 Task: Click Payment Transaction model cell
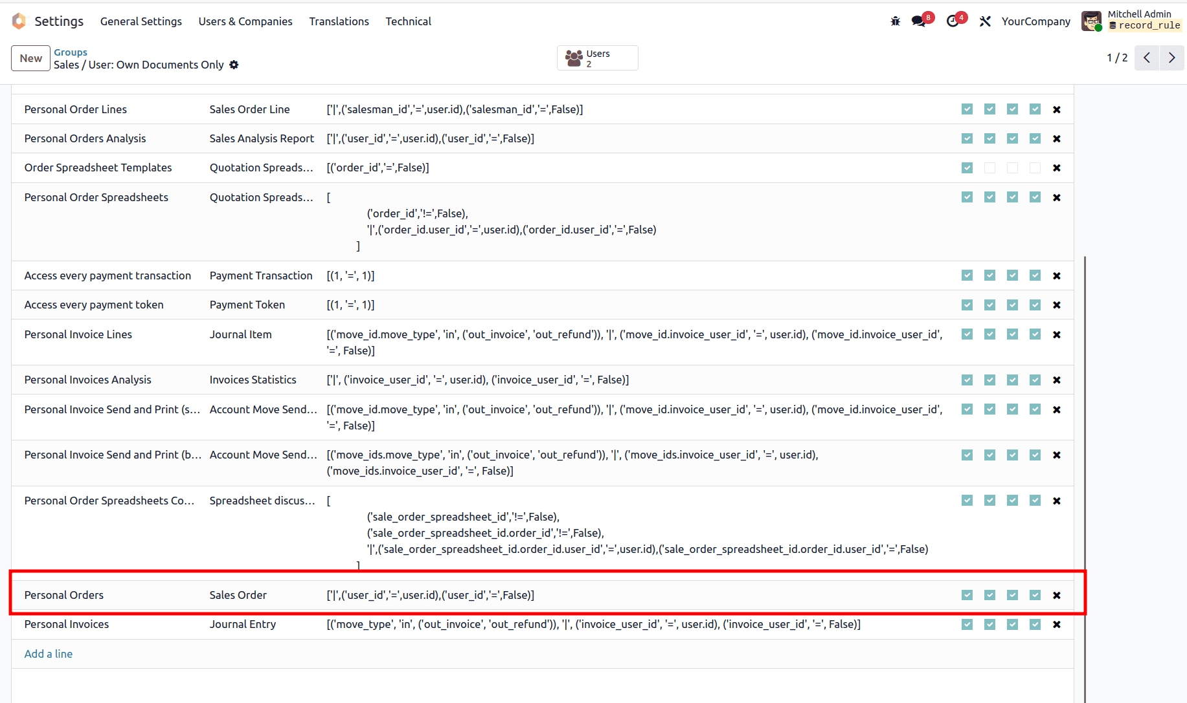[261, 276]
